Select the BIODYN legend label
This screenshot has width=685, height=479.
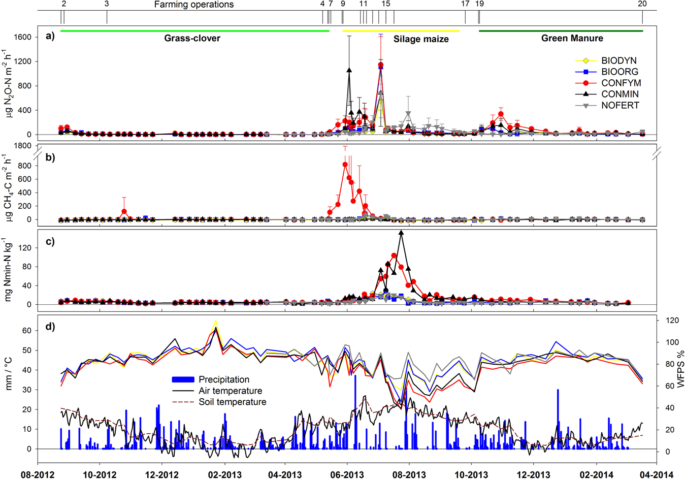tap(619, 61)
